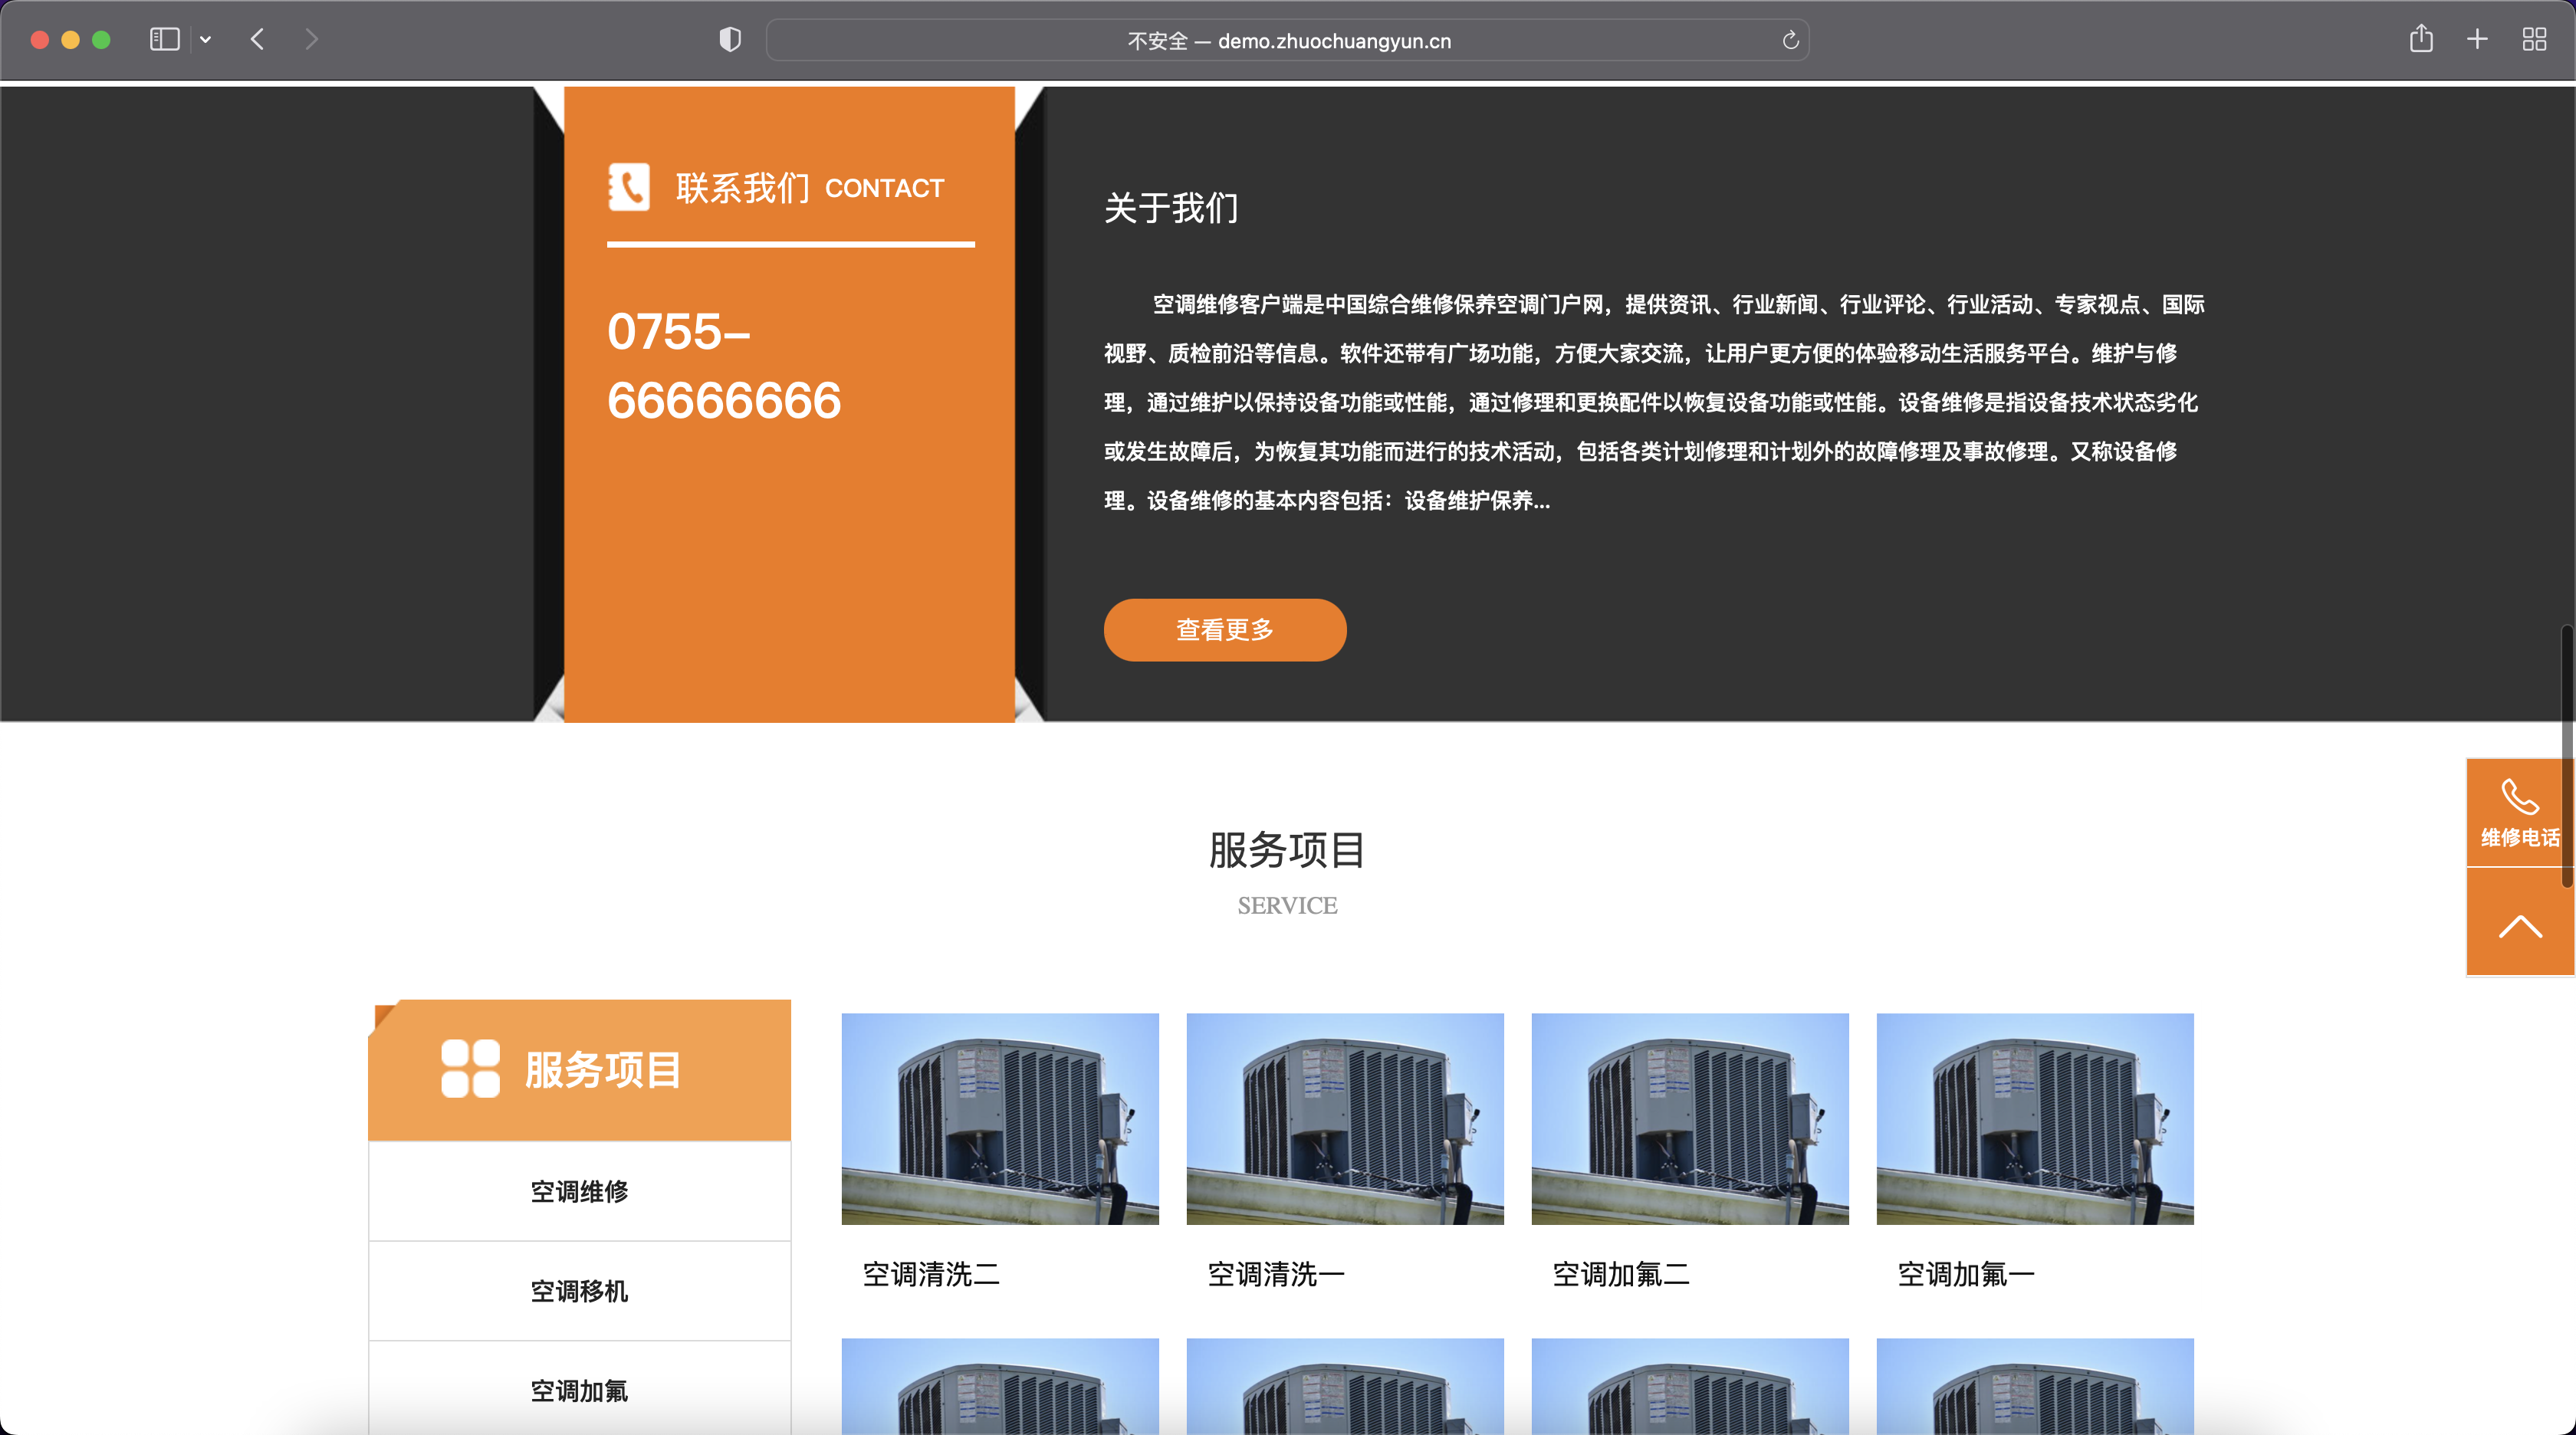Go back to the previous page

coord(257,40)
